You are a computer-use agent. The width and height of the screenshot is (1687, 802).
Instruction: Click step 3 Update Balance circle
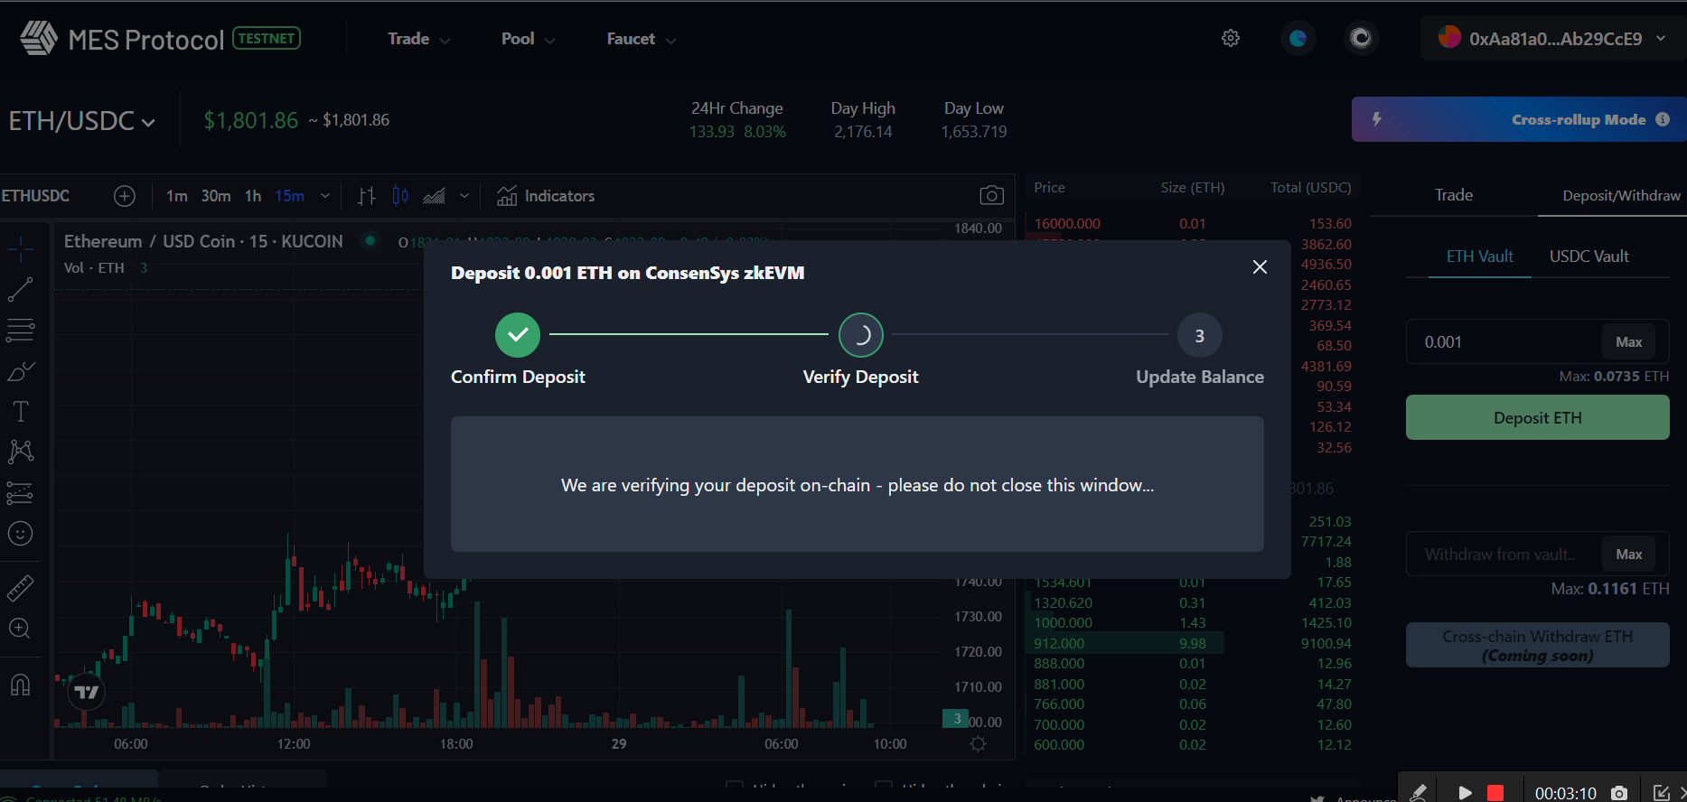(x=1200, y=336)
